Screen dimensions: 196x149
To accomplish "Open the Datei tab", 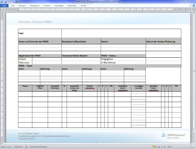I will (x=4, y=6).
